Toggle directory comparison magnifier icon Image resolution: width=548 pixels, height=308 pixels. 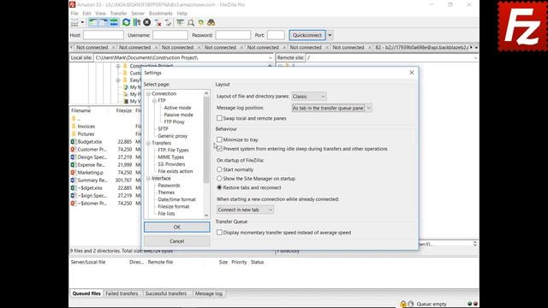point(191,23)
